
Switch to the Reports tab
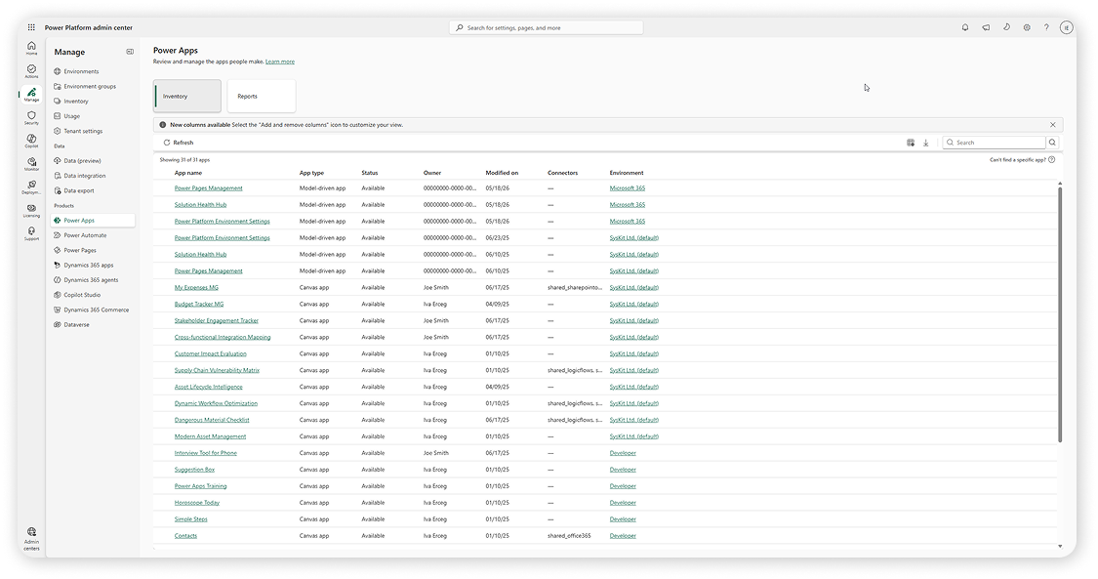pyautogui.click(x=262, y=96)
